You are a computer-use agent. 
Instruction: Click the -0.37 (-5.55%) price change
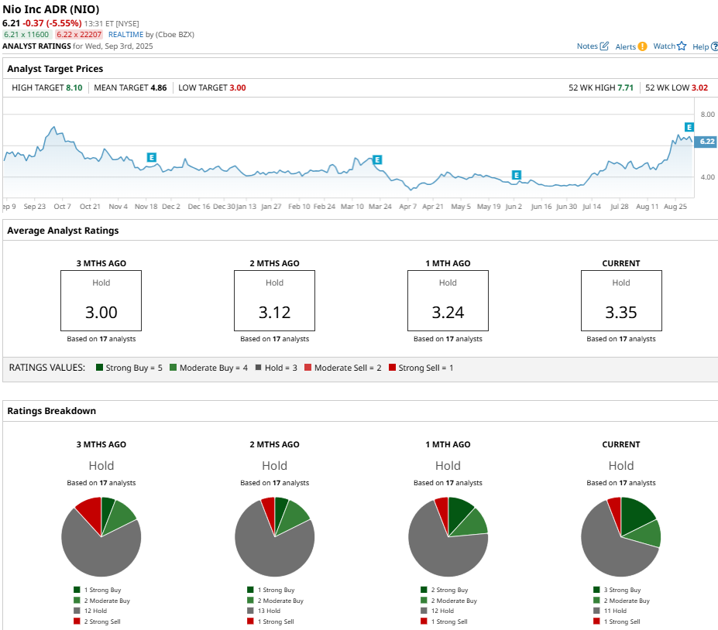(x=52, y=23)
